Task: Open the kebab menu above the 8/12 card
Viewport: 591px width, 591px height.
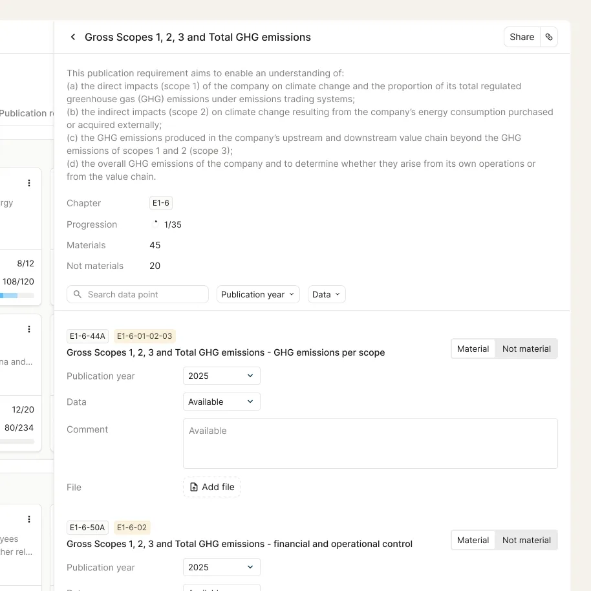Action: (29, 183)
